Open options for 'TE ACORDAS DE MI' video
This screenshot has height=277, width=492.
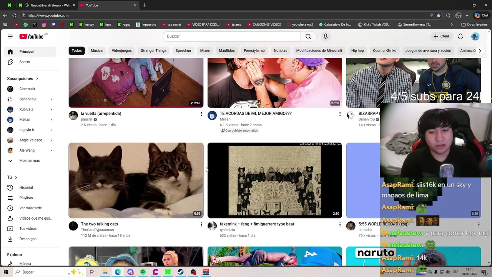click(340, 114)
